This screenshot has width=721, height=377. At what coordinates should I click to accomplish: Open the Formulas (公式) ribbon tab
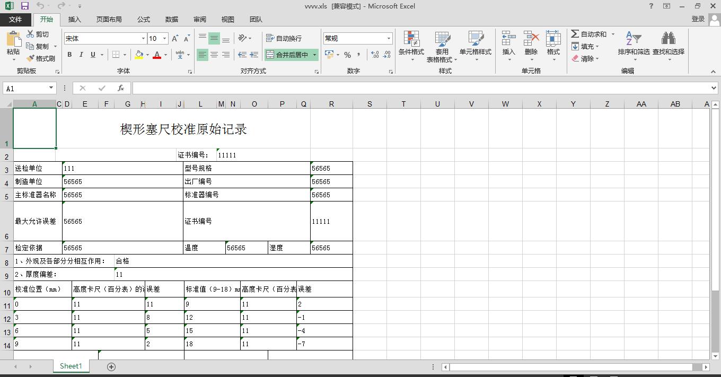(x=144, y=19)
